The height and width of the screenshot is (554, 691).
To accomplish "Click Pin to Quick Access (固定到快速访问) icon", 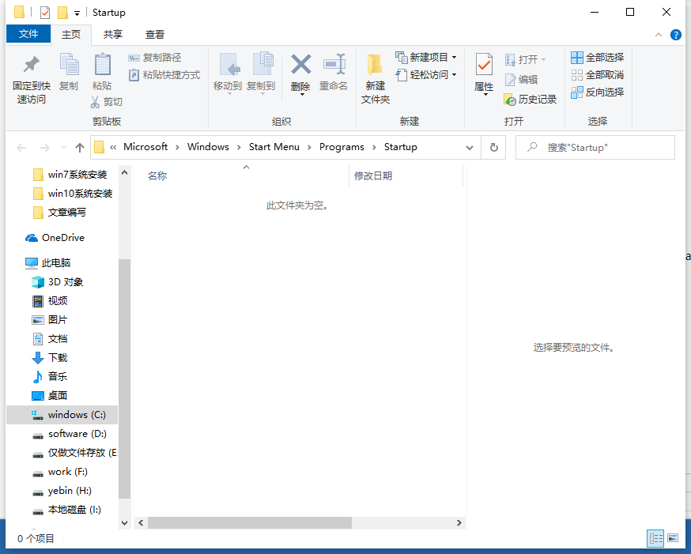I will click(x=32, y=65).
